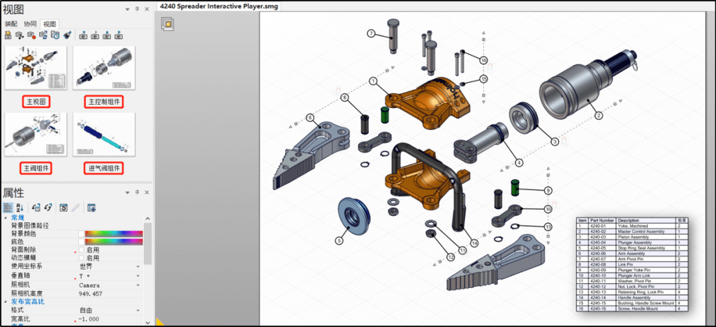Image resolution: width=716 pixels, height=327 pixels.
Task: Click the camera folder with clock icon
Action: pyautogui.click(x=55, y=35)
